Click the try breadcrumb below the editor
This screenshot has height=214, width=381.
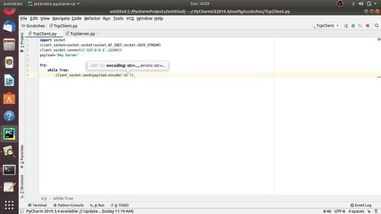point(43,199)
